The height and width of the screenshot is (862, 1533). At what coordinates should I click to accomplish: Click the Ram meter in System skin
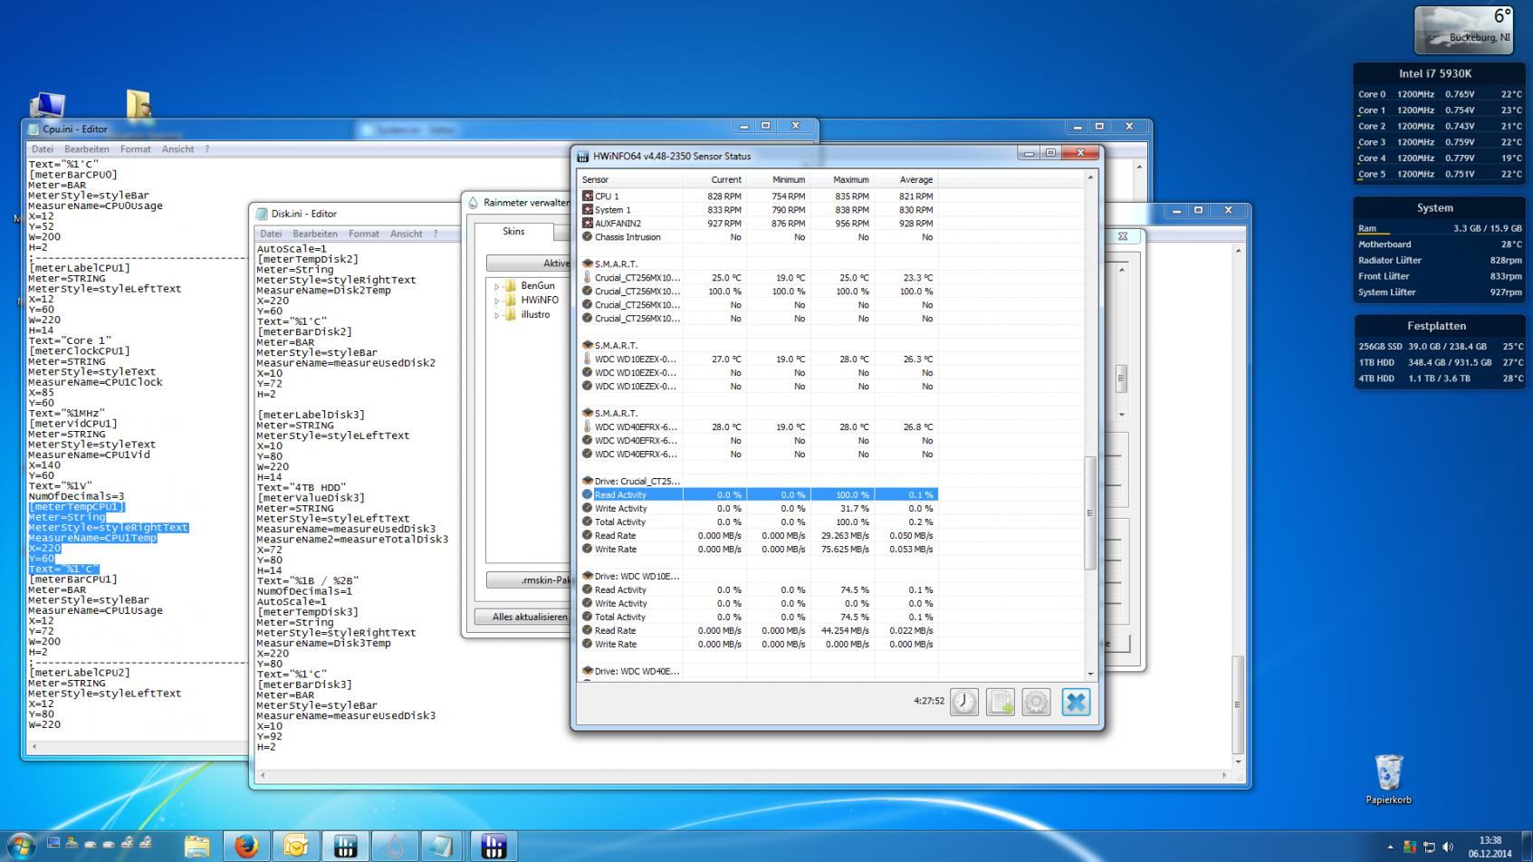(1439, 229)
